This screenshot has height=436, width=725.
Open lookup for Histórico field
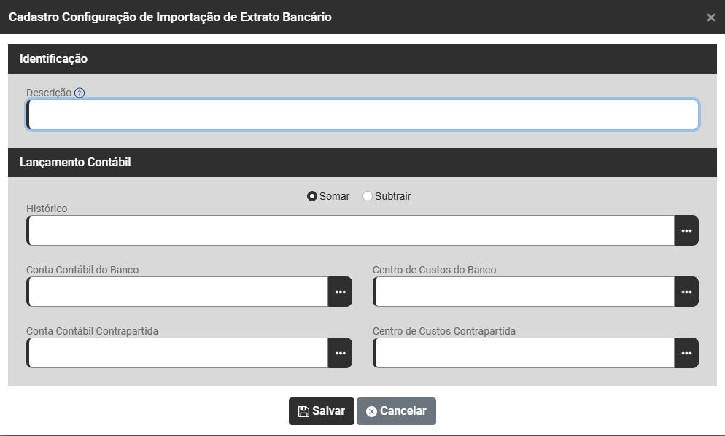(x=686, y=230)
